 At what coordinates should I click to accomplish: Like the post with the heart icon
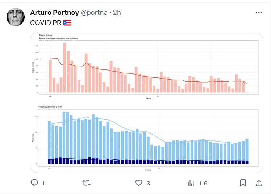click(x=138, y=183)
